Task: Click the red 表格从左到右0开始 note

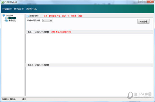Action: (x=61, y=32)
